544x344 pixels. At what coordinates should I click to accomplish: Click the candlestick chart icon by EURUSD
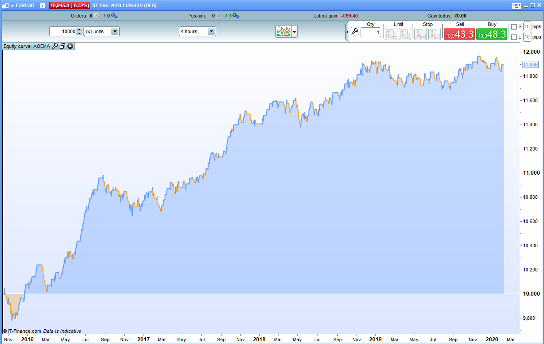pos(5,5)
